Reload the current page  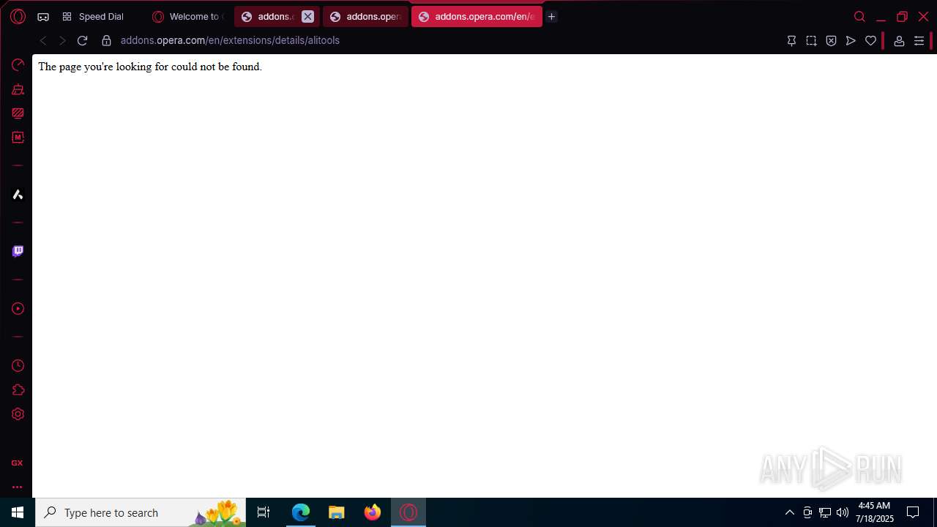click(83, 41)
